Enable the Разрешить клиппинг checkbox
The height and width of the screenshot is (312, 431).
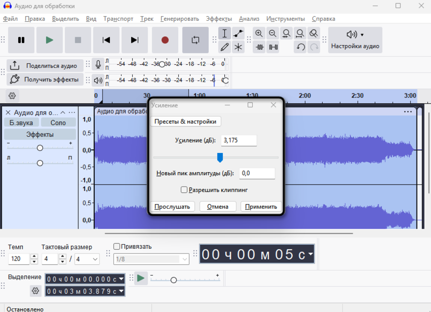pos(184,190)
